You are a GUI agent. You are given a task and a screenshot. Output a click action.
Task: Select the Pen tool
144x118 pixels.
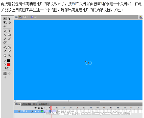[x=5, y=31]
